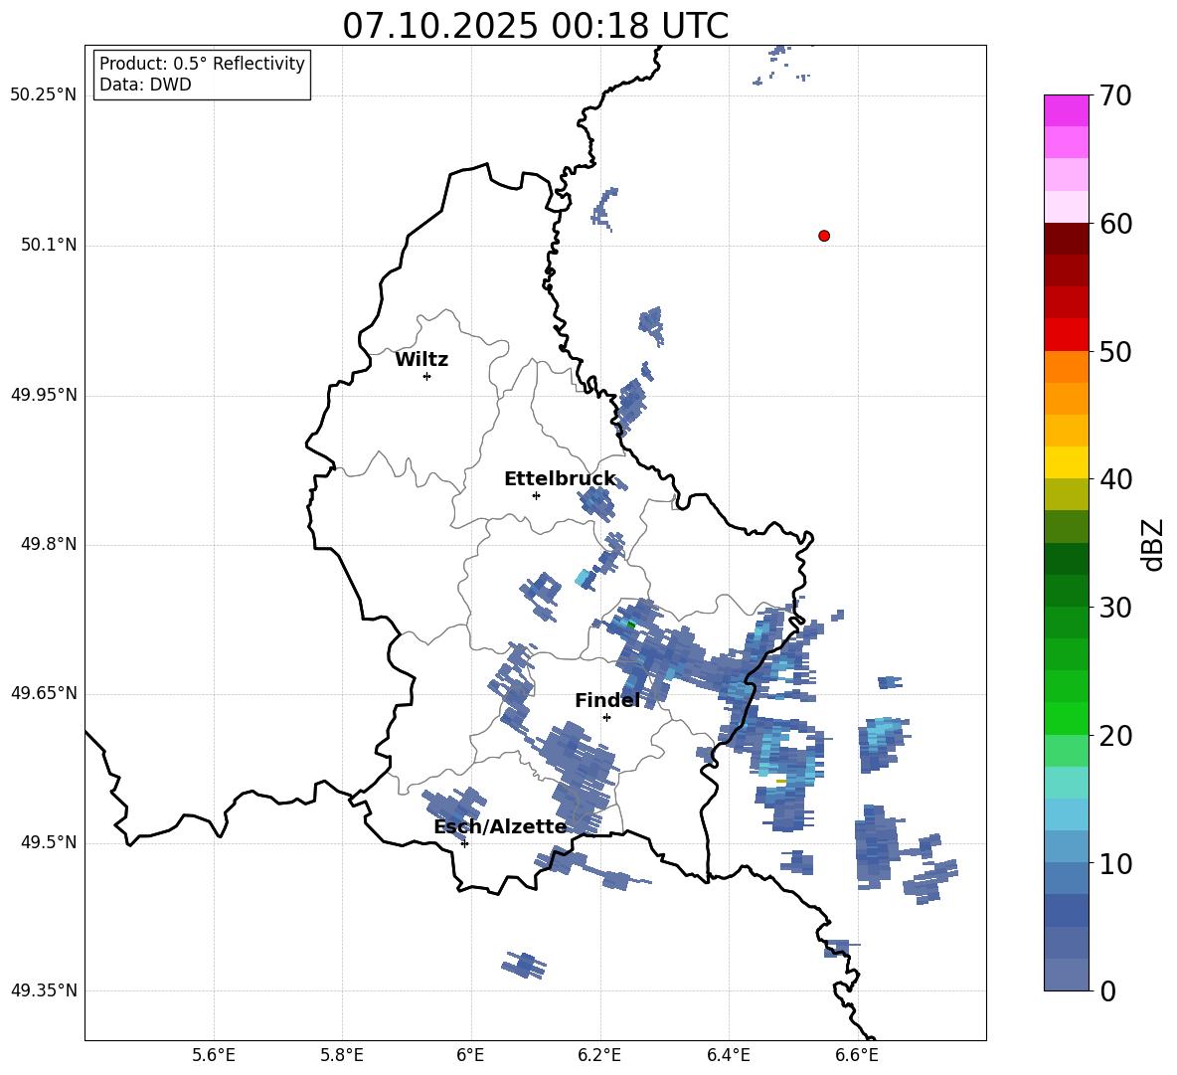Click the 6.2°E longitude label

[x=599, y=1055]
